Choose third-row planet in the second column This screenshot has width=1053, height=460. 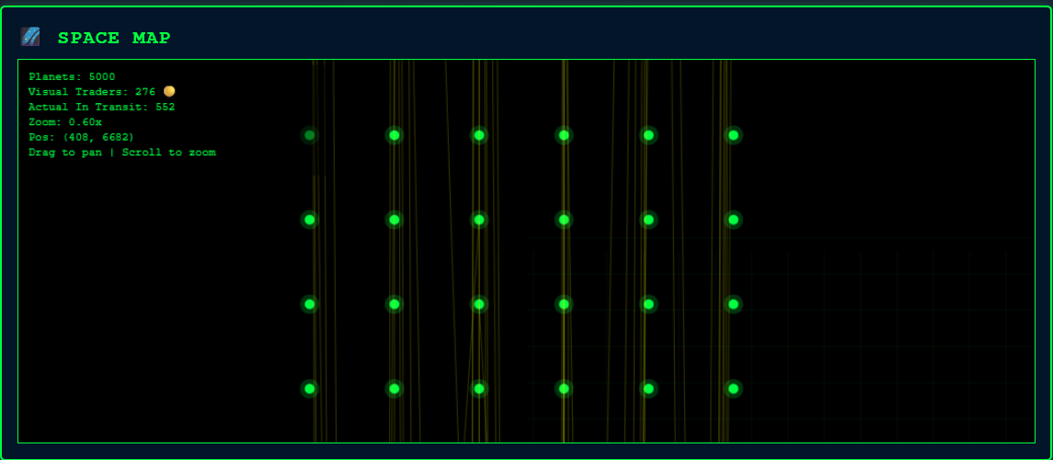tap(395, 305)
